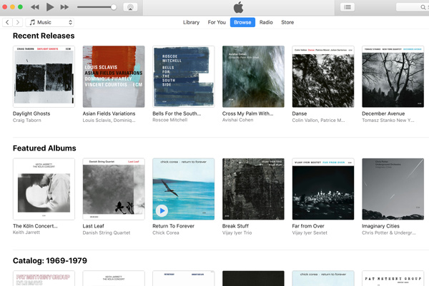Open December Avenue album cover
429x286 pixels.
click(x=393, y=76)
